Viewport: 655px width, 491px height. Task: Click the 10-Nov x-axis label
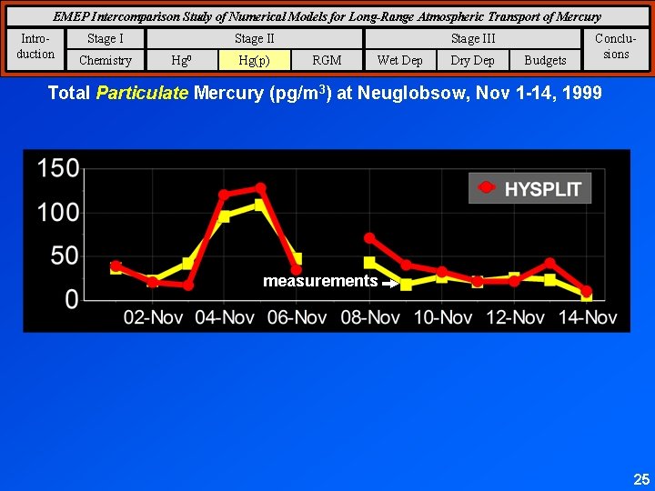point(442,317)
